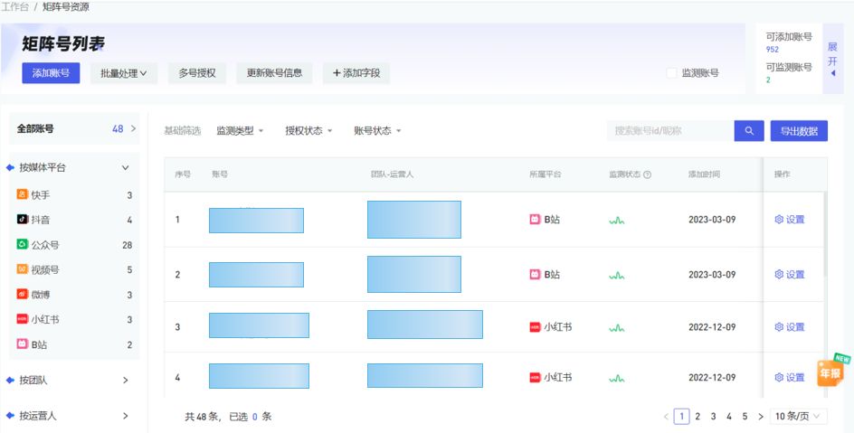Go to page 3
854x433 pixels.
[713, 417]
